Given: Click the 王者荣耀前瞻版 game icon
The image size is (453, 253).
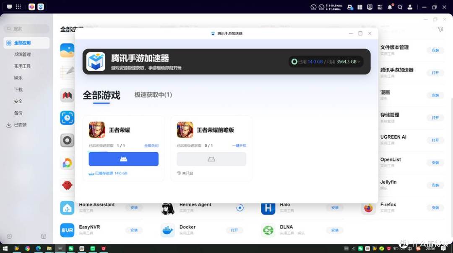Looking at the screenshot, I should 185,130.
